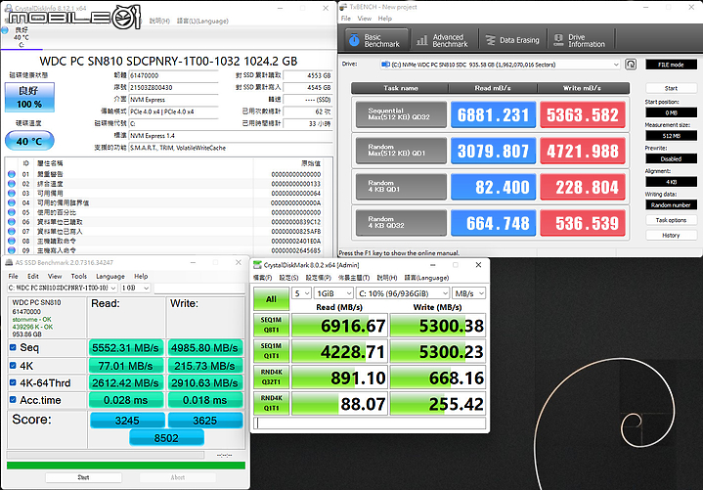Open Tools menu in AS SSD Benchmark
703x490 pixels.
(79, 276)
